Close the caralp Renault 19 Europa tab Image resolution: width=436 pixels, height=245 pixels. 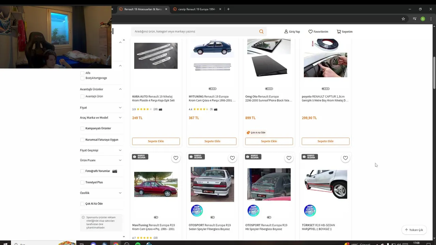tap(220, 9)
